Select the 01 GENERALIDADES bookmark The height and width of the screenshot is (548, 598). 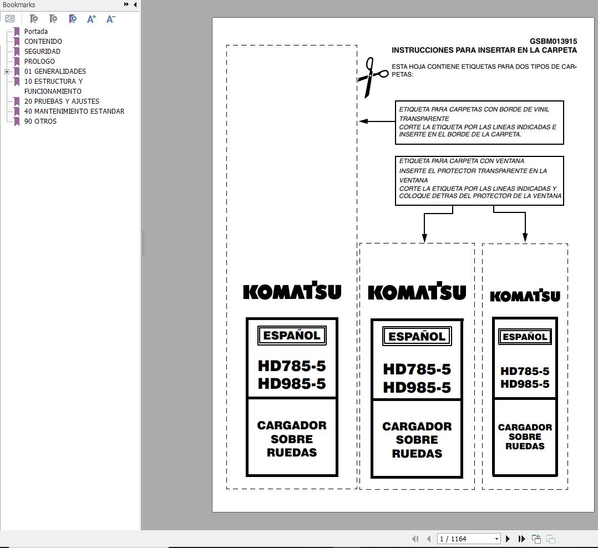click(x=55, y=72)
